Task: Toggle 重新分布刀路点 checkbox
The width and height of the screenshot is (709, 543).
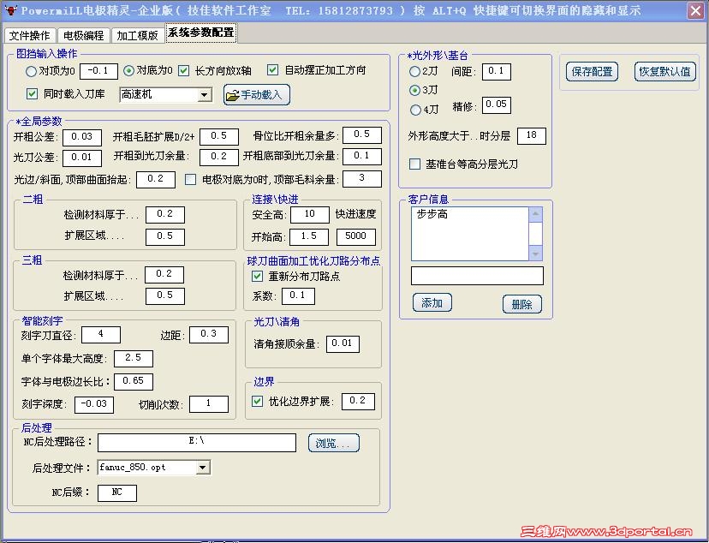Action: click(257, 276)
